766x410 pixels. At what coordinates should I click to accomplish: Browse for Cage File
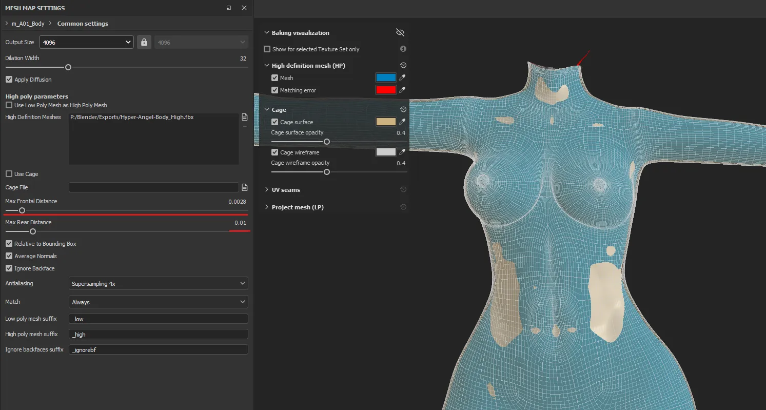tap(245, 187)
